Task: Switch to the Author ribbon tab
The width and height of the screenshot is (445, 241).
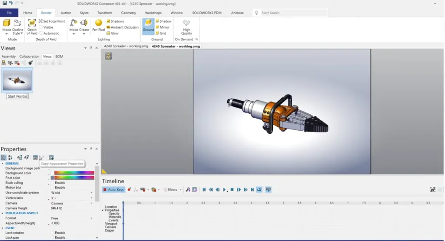Action: [66, 13]
